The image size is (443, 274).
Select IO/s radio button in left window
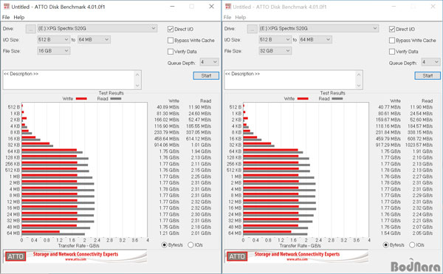(x=190, y=245)
